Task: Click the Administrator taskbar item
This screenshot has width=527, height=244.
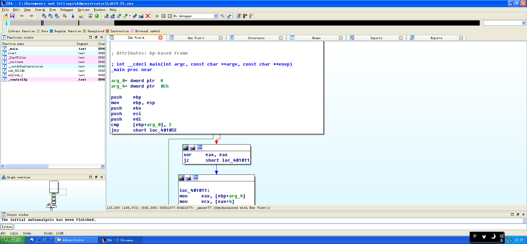Action: (x=76, y=240)
